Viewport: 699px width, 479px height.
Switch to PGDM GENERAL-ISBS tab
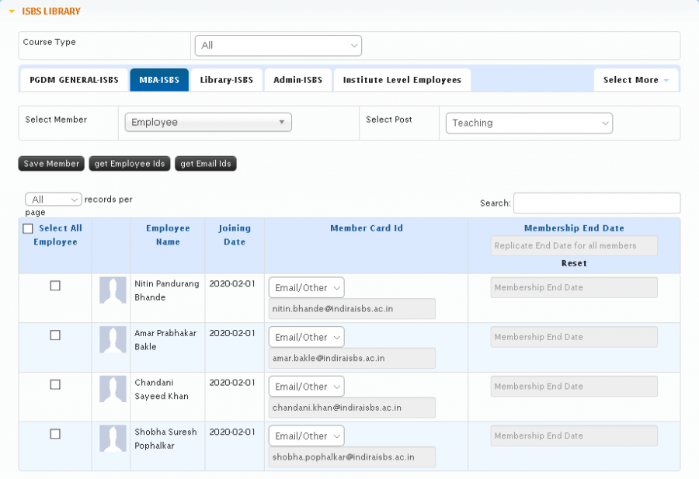click(x=74, y=80)
